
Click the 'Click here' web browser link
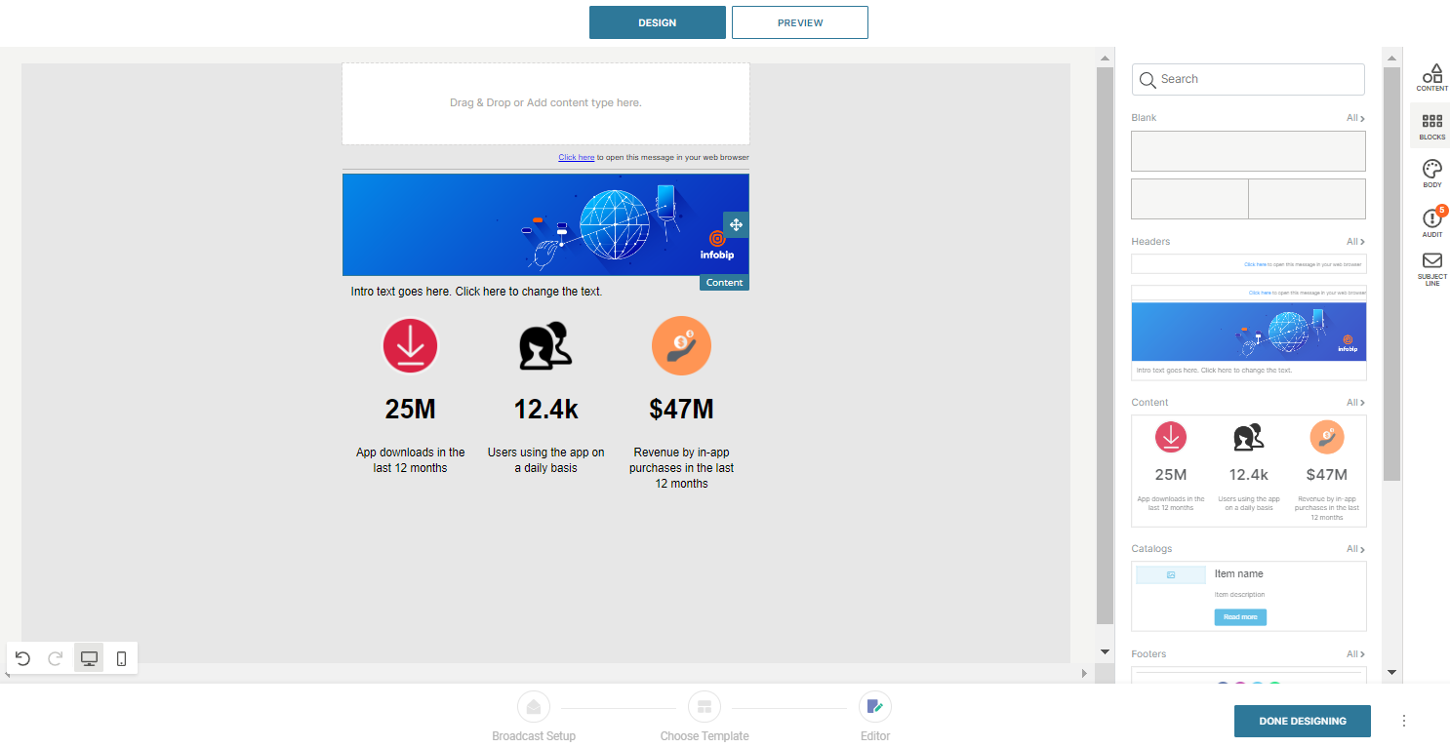click(576, 157)
